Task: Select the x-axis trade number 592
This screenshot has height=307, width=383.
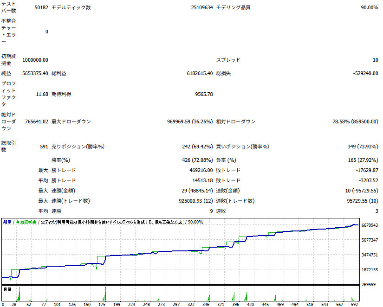Action: click(x=354, y=304)
